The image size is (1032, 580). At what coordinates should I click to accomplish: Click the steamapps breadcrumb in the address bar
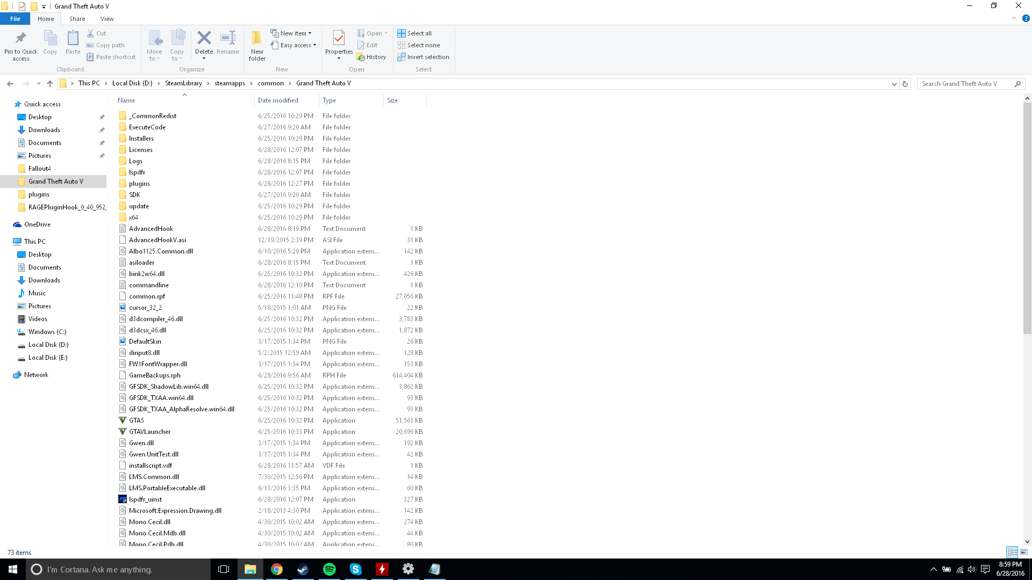coord(230,83)
